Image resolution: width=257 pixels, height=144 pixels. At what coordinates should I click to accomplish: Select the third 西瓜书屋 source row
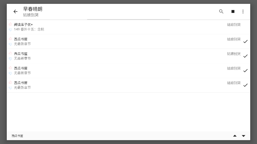(128, 70)
